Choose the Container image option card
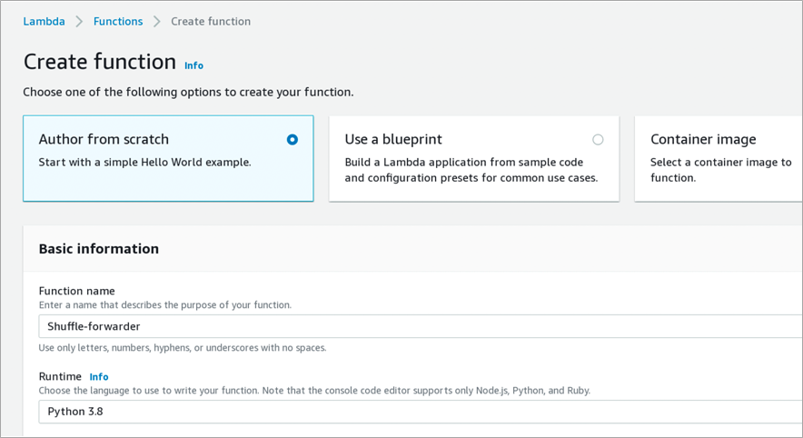This screenshot has width=803, height=438. coord(719,158)
